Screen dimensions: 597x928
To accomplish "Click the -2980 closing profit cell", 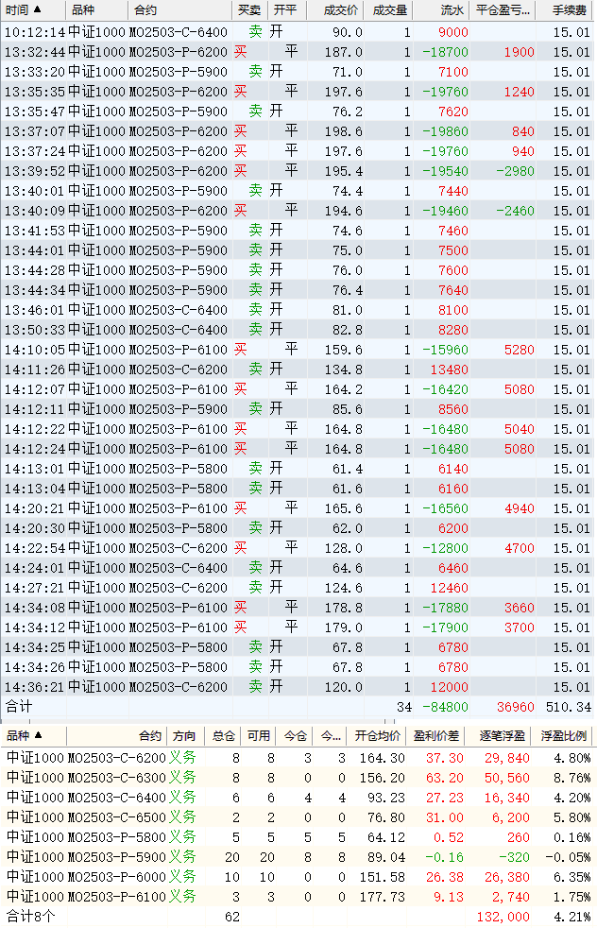I will coord(515,171).
